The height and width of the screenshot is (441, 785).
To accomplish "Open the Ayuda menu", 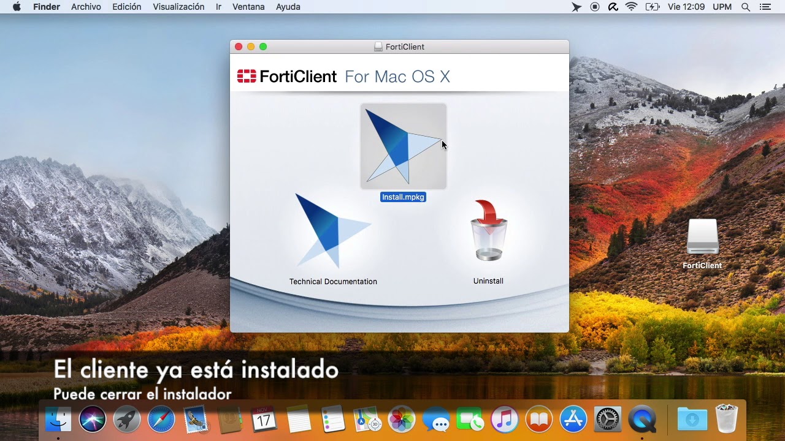I will coord(288,7).
